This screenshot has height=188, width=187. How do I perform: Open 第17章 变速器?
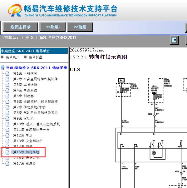pos(24,163)
